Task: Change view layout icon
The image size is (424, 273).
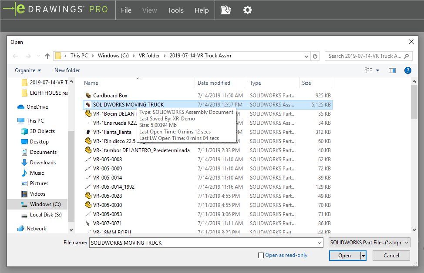Action: point(368,70)
